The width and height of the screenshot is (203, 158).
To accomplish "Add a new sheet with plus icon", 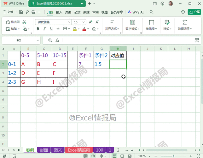I will coord(132,150).
